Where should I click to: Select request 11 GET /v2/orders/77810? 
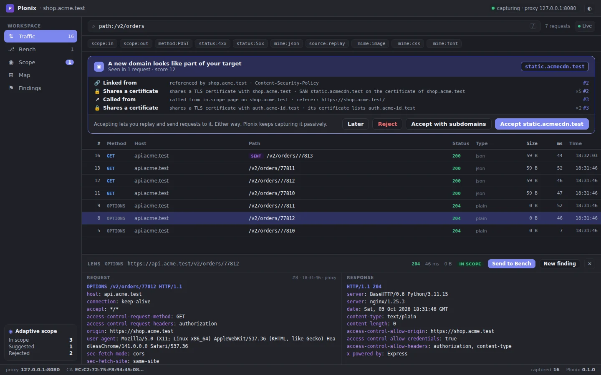341,193
